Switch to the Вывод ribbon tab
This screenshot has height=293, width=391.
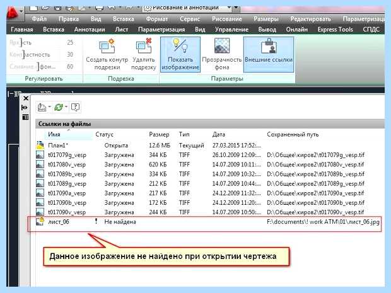pos(267,30)
